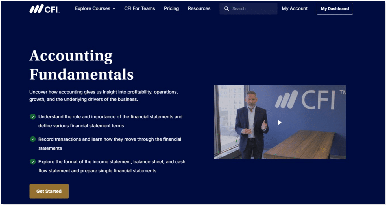Expand the Explore Courses dropdown
This screenshot has height=205, width=386.
coord(95,8)
